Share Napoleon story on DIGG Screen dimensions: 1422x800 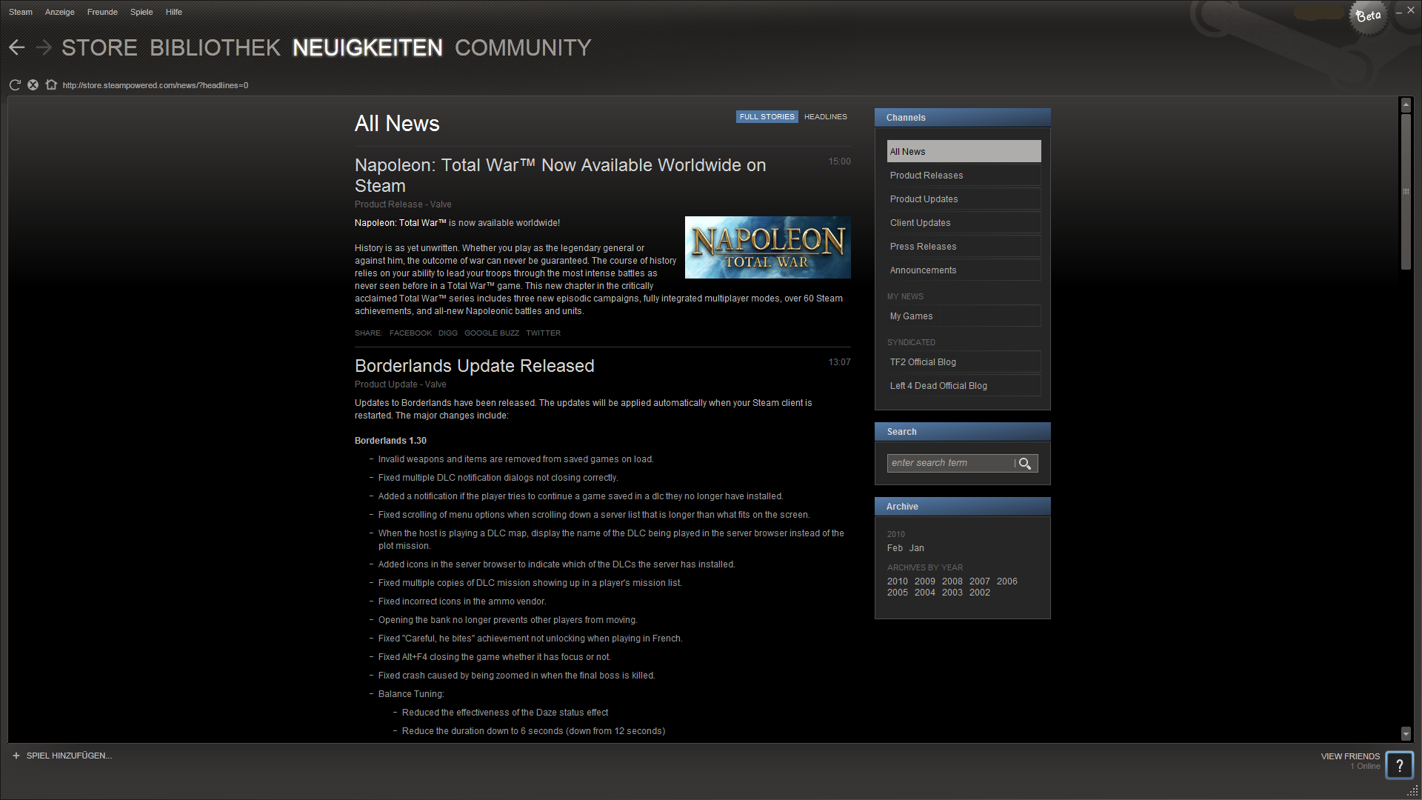448,333
